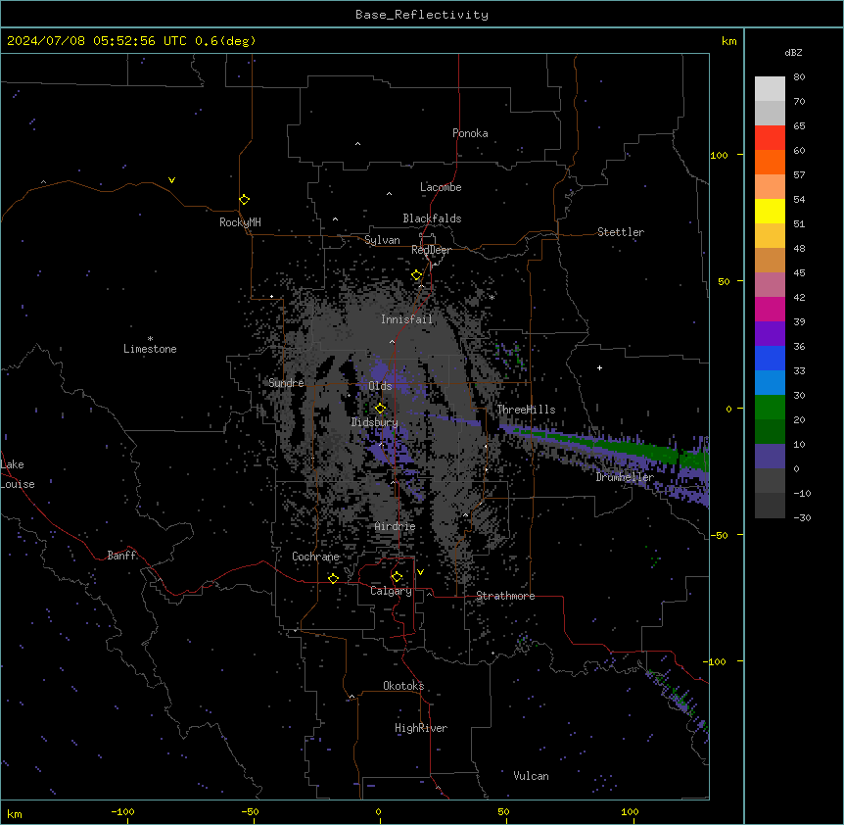The image size is (844, 825).
Task: Click the km unit label at bottom left
Action: [x=15, y=814]
